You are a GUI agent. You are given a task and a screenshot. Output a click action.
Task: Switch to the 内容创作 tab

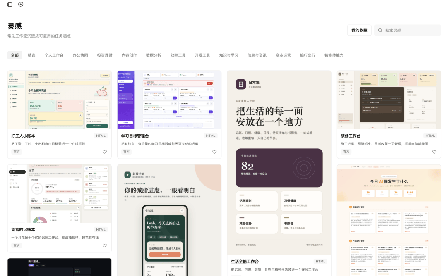click(129, 55)
